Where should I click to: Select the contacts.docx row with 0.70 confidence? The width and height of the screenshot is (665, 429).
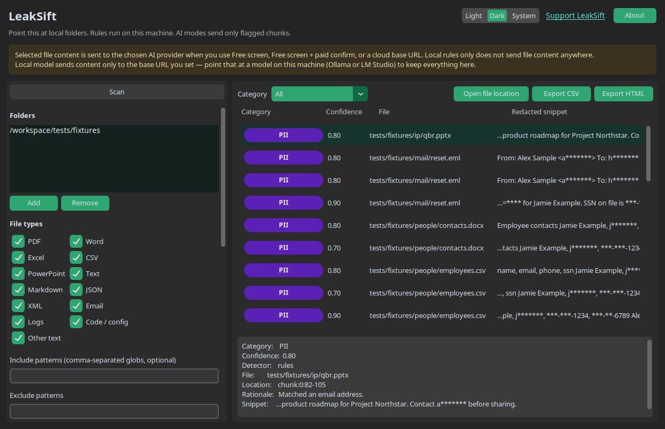point(441,248)
